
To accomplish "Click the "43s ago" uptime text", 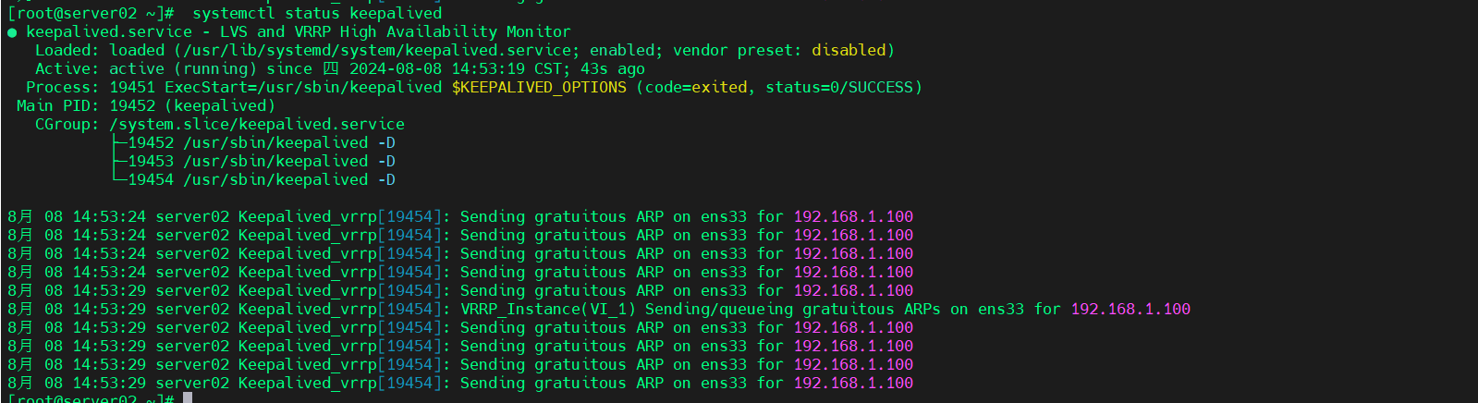I will 613,68.
